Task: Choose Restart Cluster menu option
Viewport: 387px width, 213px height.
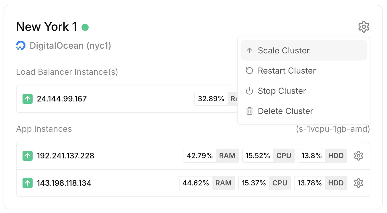Action: (304, 71)
